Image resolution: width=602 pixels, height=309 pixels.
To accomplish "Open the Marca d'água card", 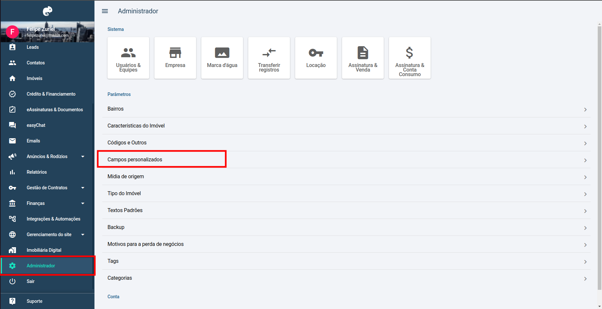I will coord(222,58).
